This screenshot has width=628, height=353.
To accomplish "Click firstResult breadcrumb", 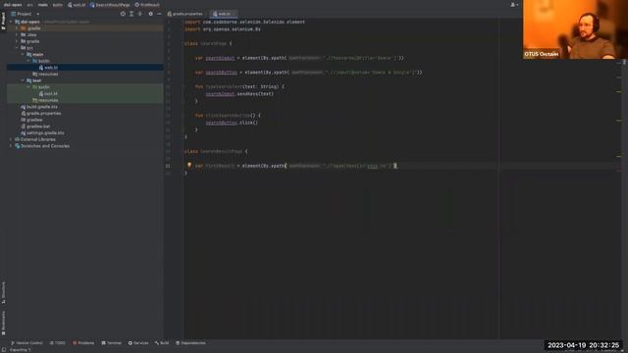I will pyautogui.click(x=147, y=5).
